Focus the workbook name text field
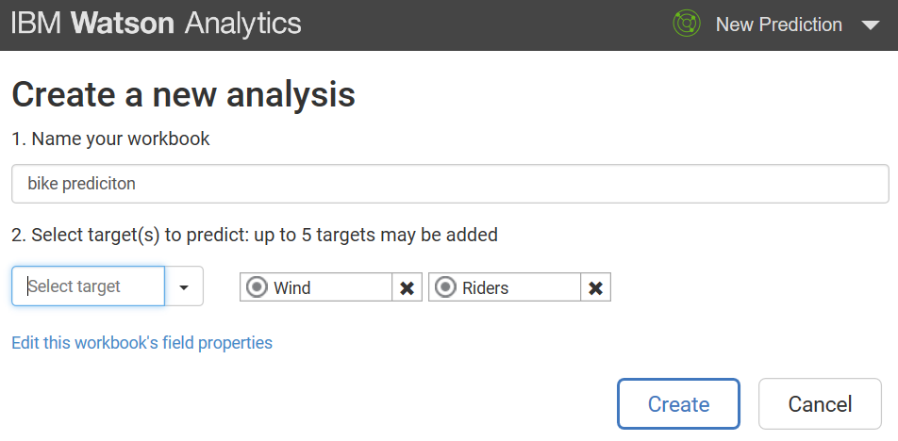 [x=449, y=184]
